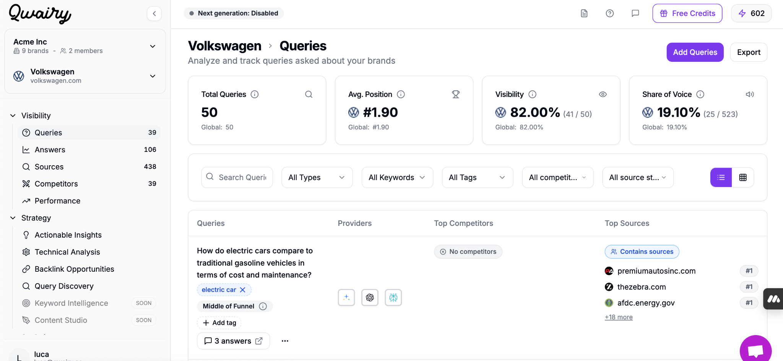Screen dimensions: 783x361
Task: Open the documentation page icon in header
Action: (584, 13)
